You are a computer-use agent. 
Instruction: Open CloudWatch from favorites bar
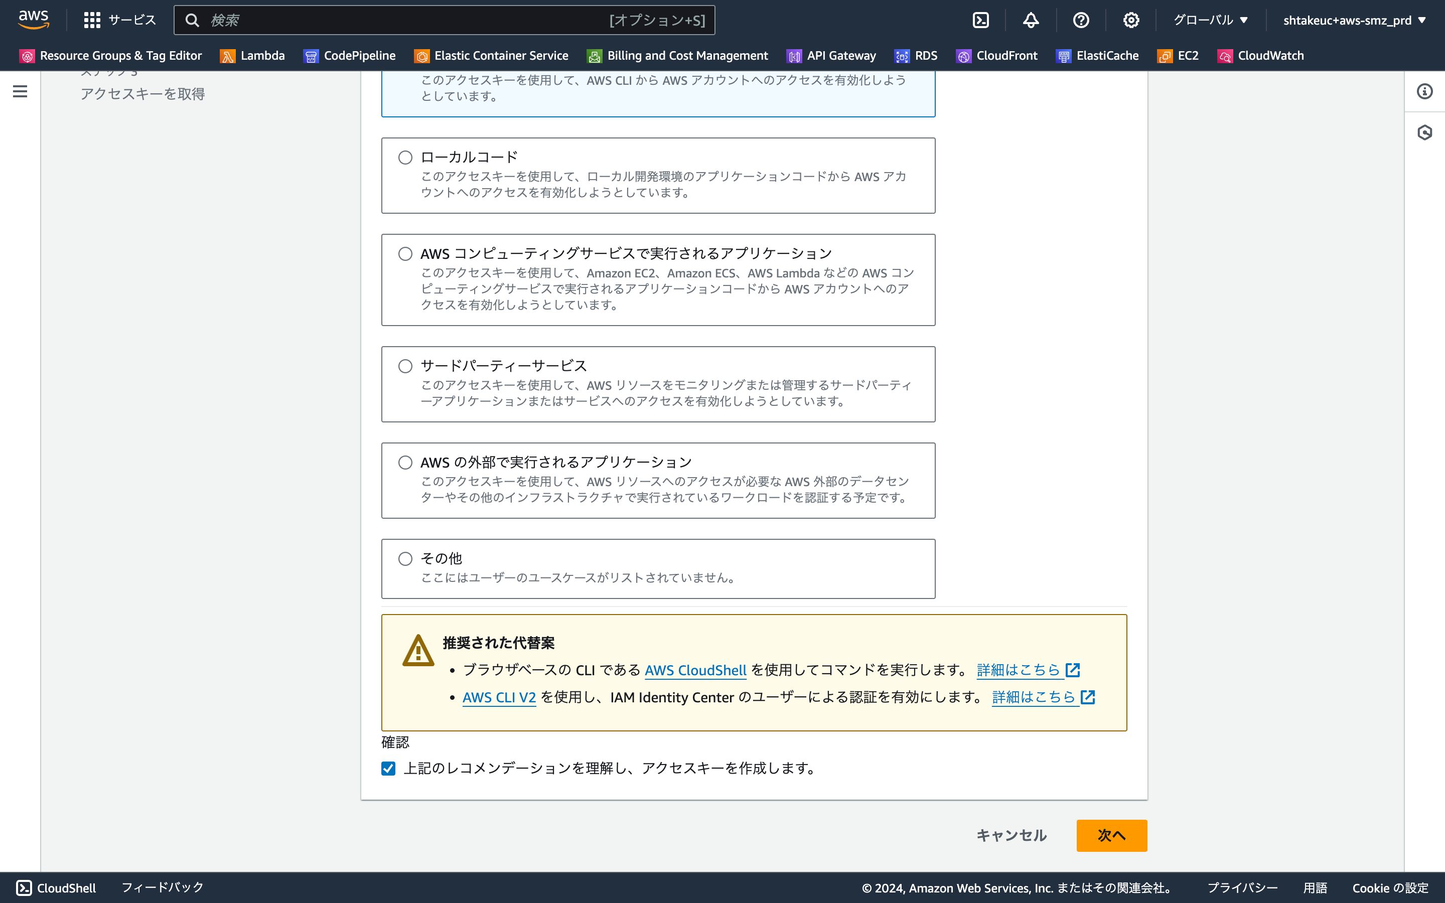click(1260, 56)
